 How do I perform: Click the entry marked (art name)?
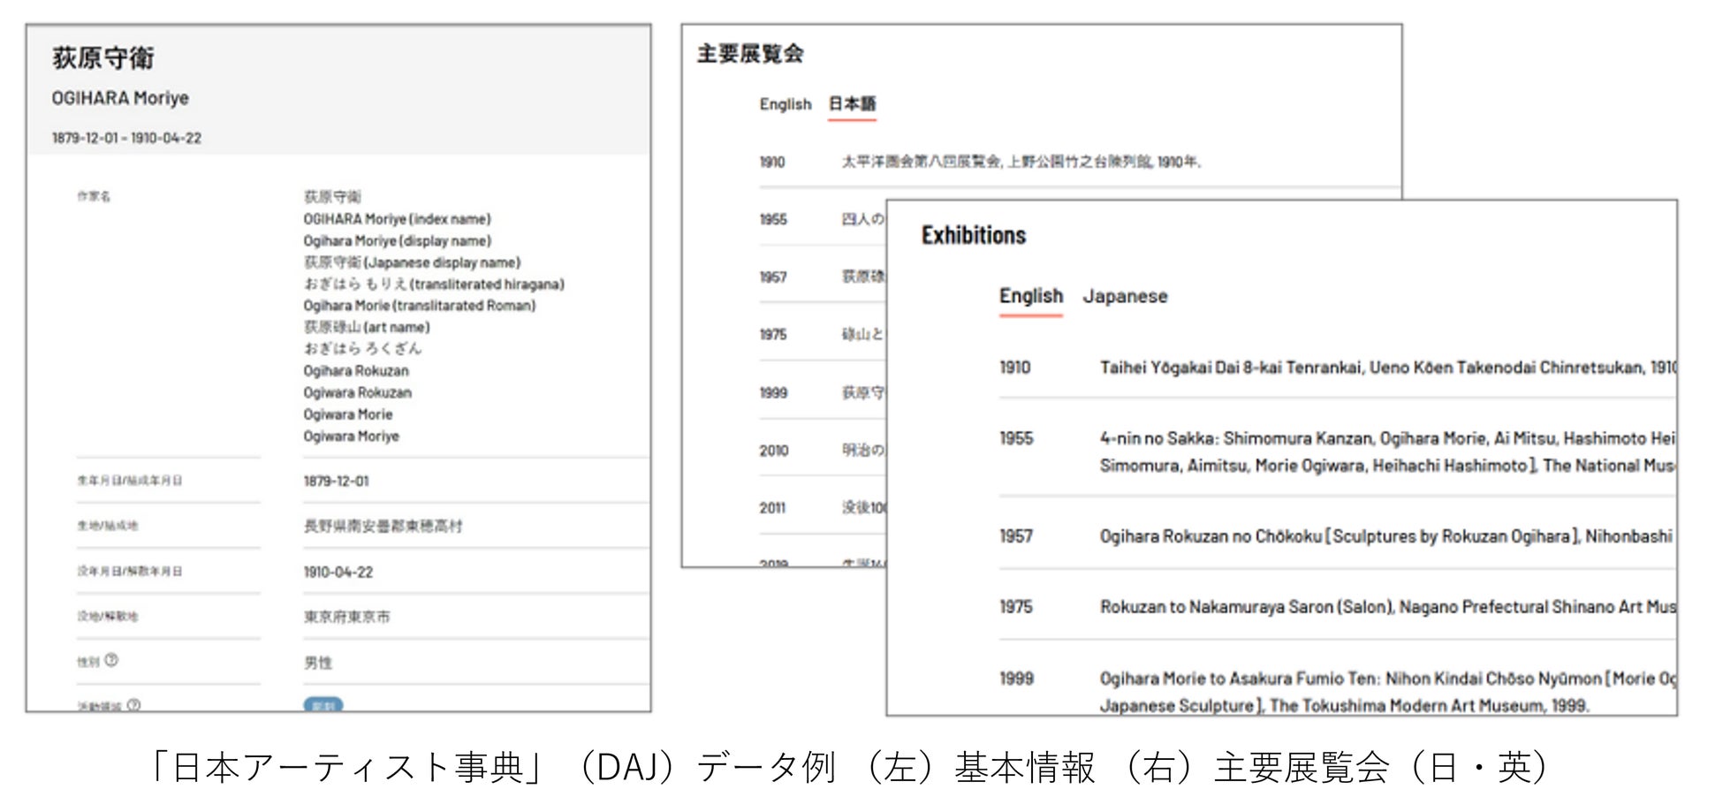[367, 327]
